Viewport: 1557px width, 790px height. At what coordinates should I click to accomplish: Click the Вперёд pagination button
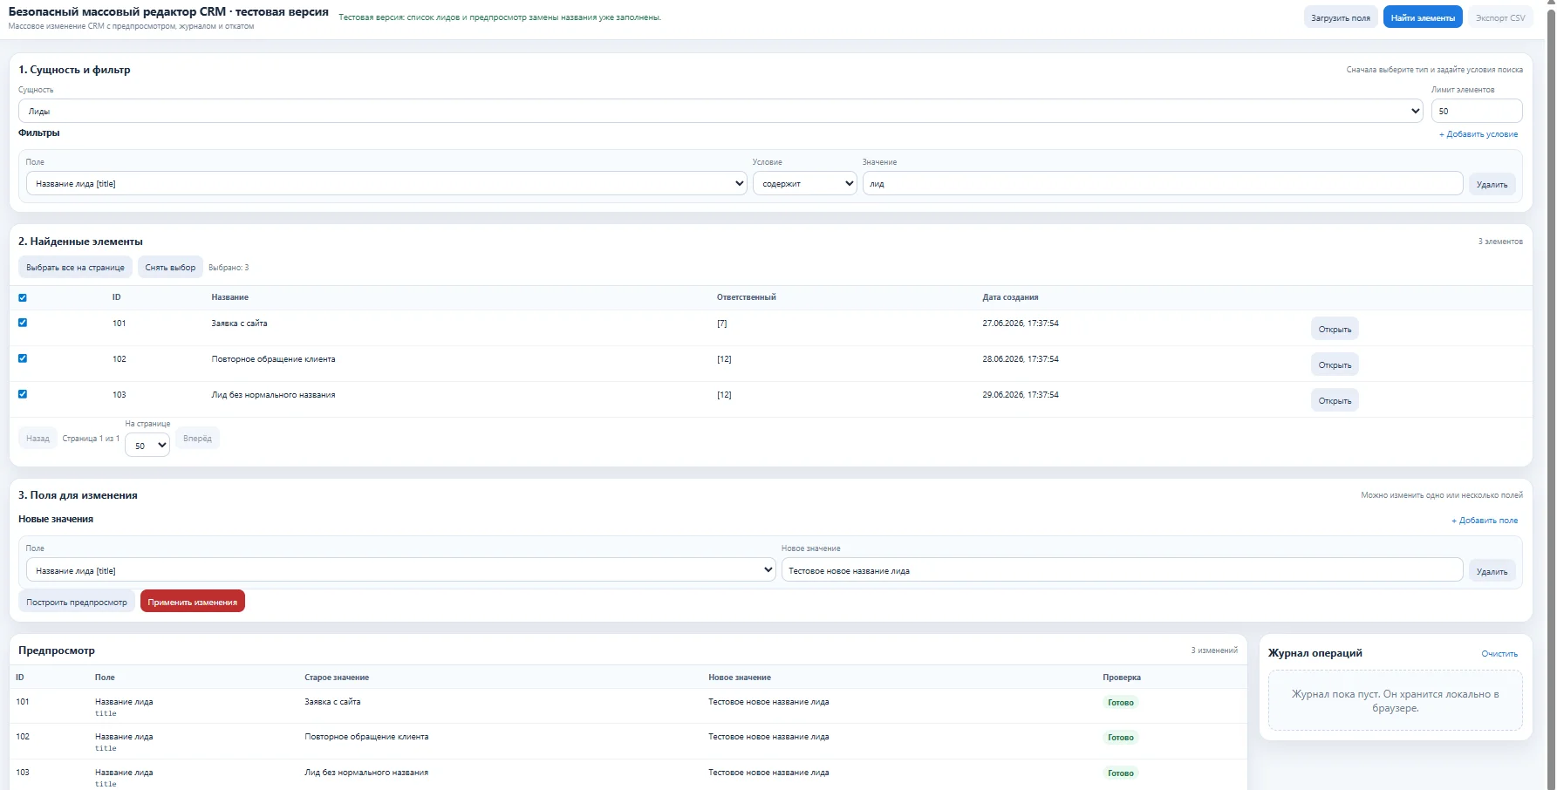coord(197,438)
